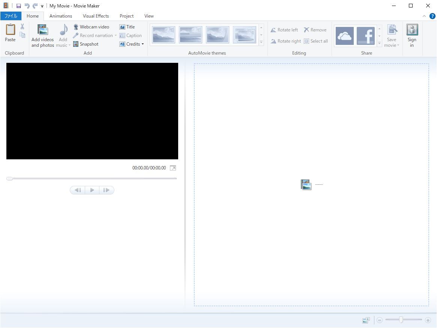The width and height of the screenshot is (437, 328).
Task: Click the Cut scissors icon
Action: [22, 27]
